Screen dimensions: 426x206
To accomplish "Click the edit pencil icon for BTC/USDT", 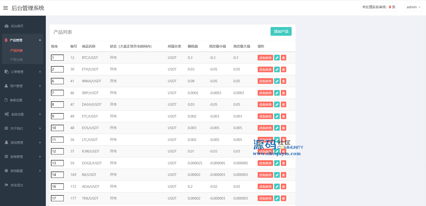I will (x=277, y=58).
